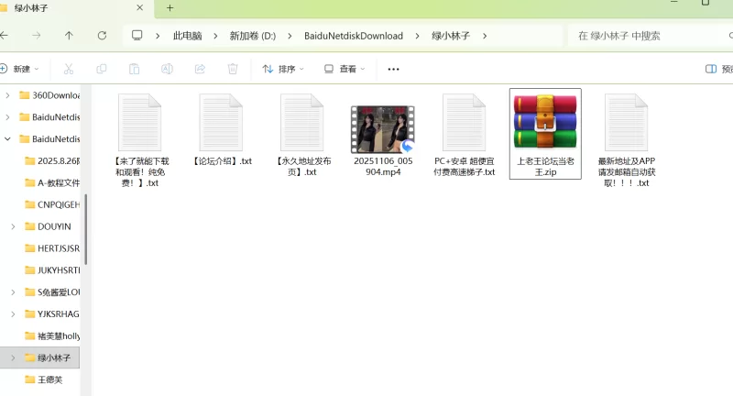The width and height of the screenshot is (733, 396).
Task: Click the 绿小林子 breadcrumb segment
Action: coord(451,36)
